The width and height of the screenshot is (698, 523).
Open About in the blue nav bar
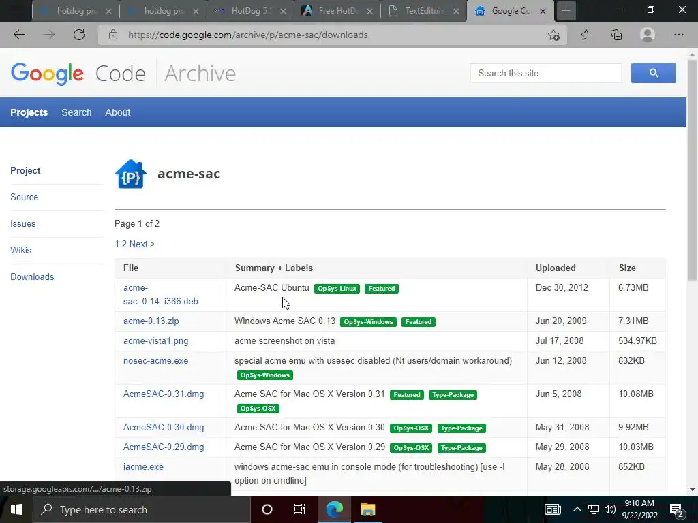[x=117, y=112]
